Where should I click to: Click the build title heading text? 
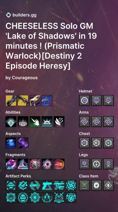pyautogui.click(x=51, y=46)
